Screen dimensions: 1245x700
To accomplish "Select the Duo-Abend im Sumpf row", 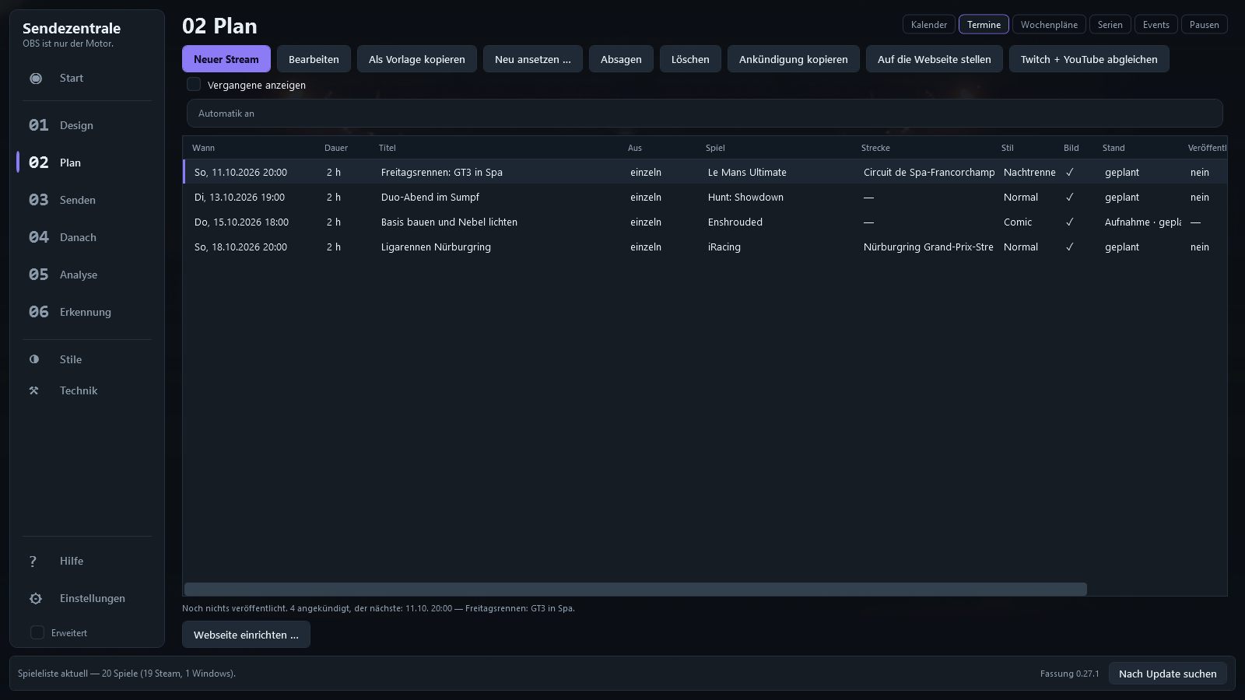I will [705, 198].
